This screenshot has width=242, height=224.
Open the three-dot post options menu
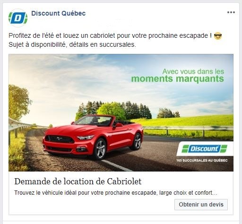(x=231, y=12)
